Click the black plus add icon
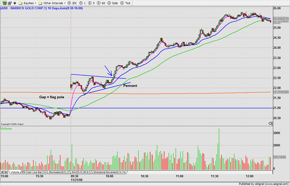The height and width of the screenshot is (186, 290). click(15, 3)
